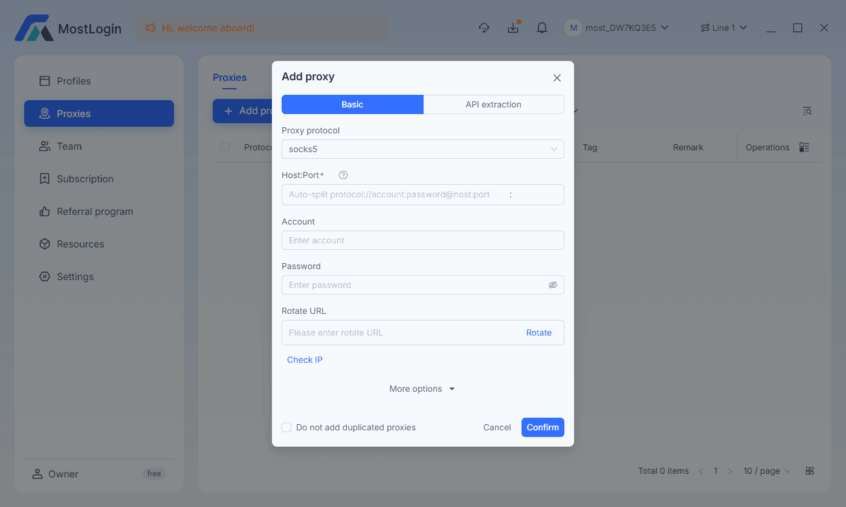Maximize the MostLogin window
This screenshot has width=846, height=507.
798,28
